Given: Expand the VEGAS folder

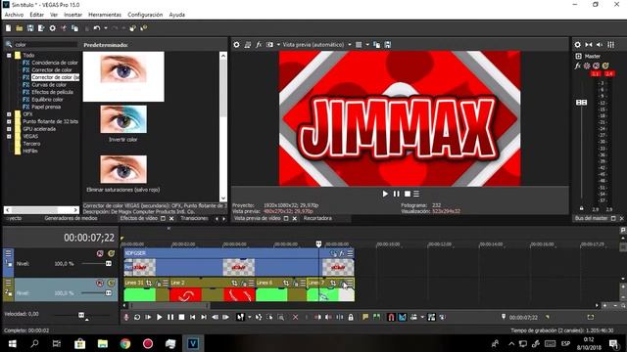Looking at the screenshot, I should 9,137.
